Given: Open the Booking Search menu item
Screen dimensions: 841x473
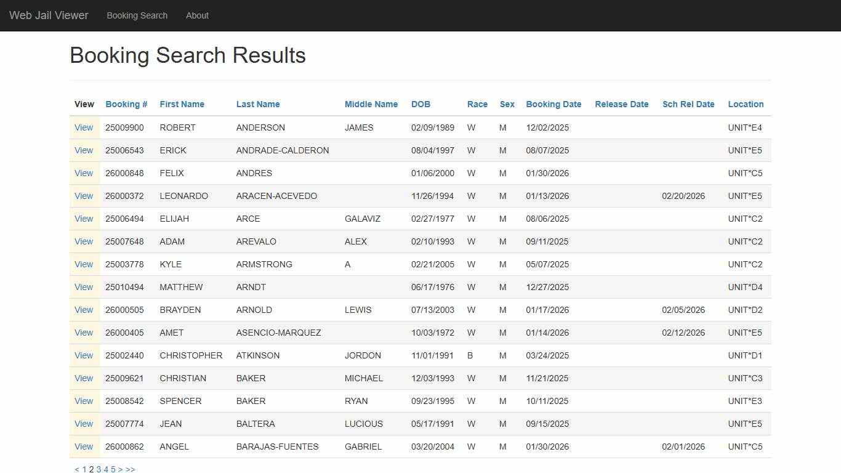Looking at the screenshot, I should [137, 15].
